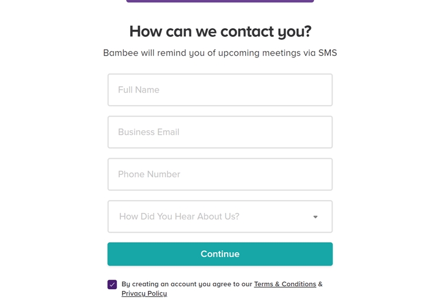Select the Phone Number field

coord(220,174)
